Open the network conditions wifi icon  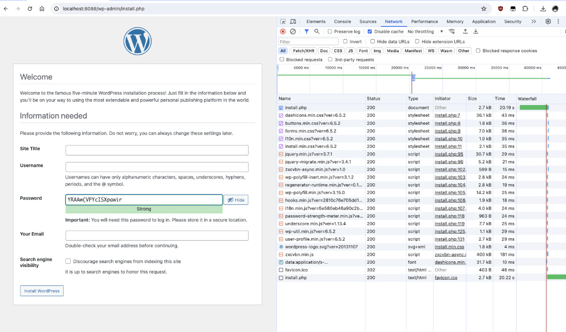pyautogui.click(x=452, y=32)
